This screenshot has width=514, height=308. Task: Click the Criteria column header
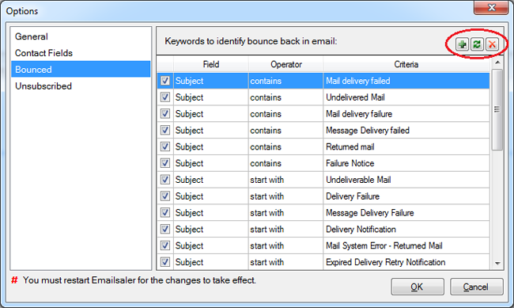tap(406, 64)
